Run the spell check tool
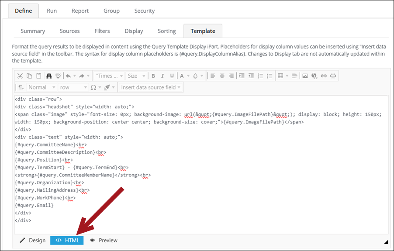This screenshot has height=251, width=394. [58, 76]
